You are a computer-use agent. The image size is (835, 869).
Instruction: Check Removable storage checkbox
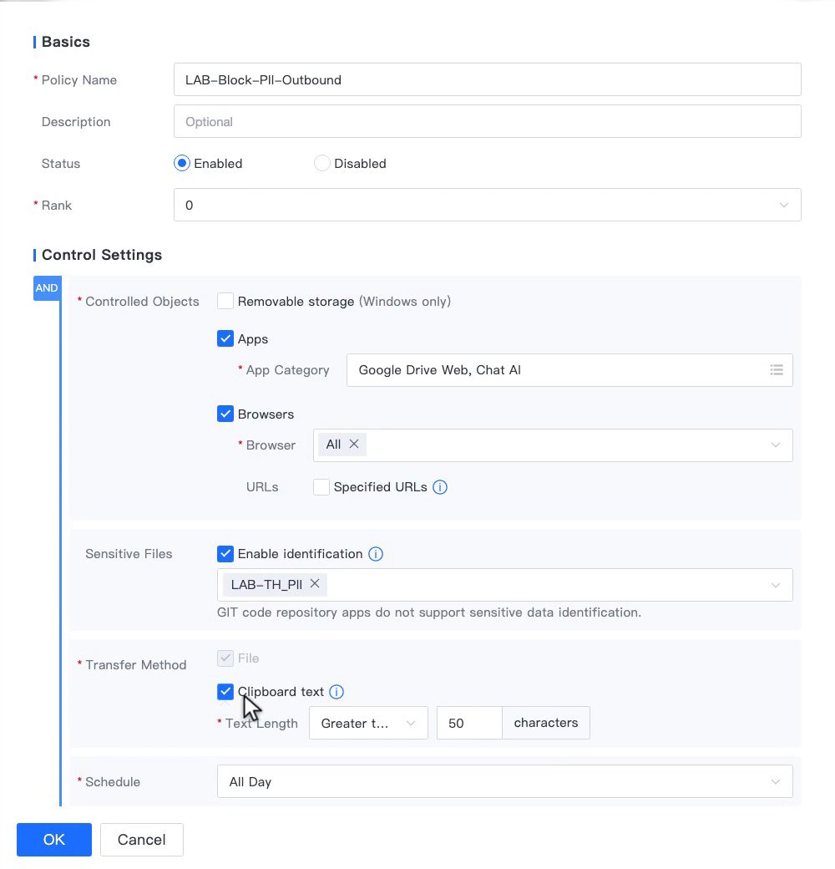click(x=225, y=302)
